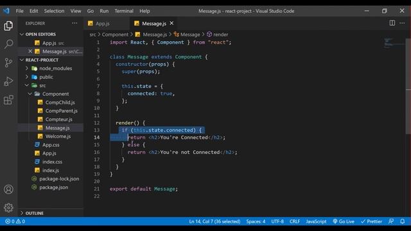Start Go Live server

[344, 221]
